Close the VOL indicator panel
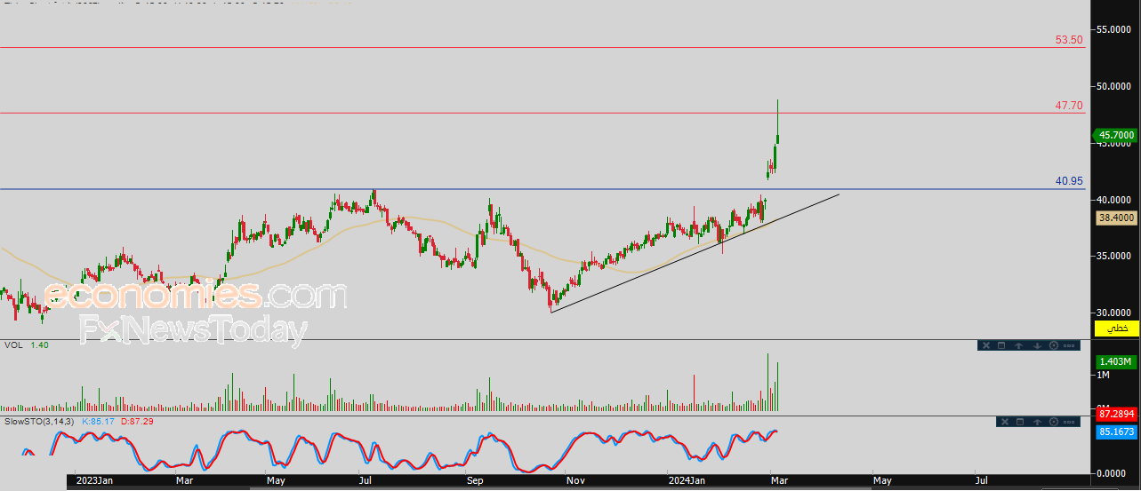 pyautogui.click(x=986, y=345)
